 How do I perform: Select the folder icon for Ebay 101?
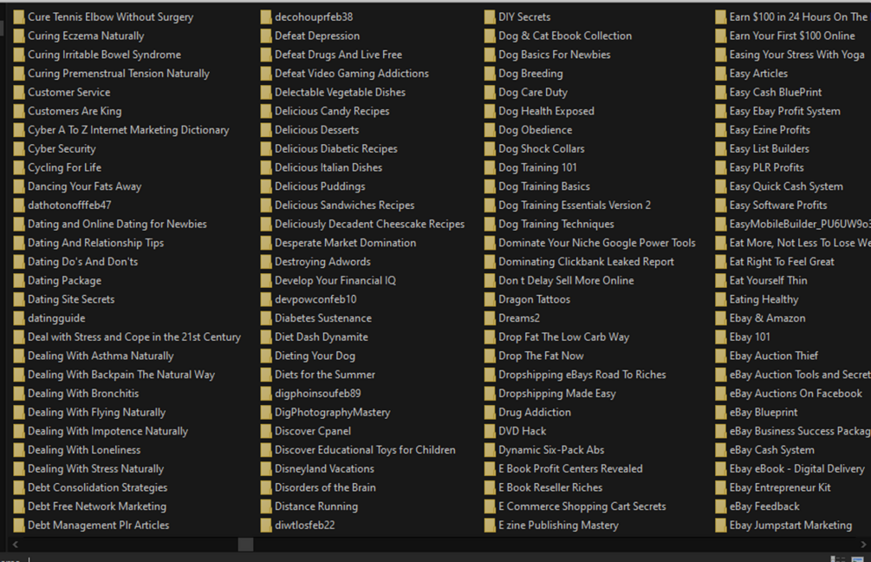720,337
